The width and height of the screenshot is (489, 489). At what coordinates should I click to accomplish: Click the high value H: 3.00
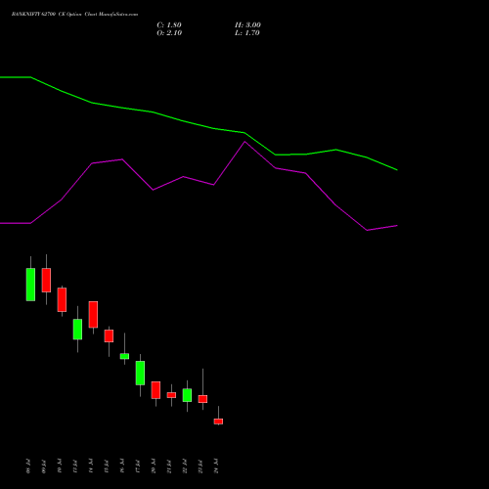point(247,25)
